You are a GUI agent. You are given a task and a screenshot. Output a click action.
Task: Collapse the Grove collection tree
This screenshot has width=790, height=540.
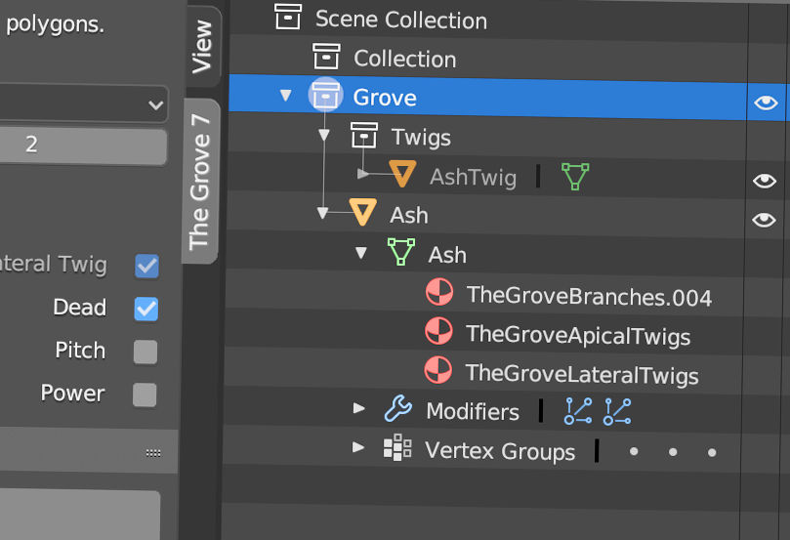(x=286, y=95)
